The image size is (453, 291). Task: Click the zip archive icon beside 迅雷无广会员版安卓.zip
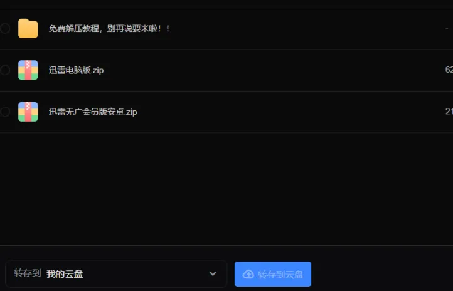click(28, 112)
